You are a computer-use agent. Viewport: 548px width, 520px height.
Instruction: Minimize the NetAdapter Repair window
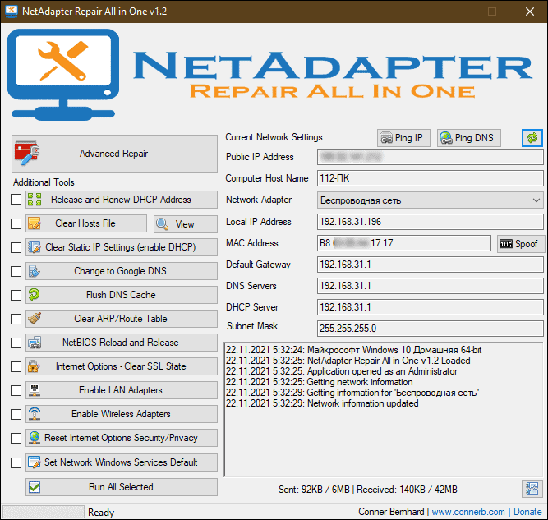pyautogui.click(x=455, y=12)
